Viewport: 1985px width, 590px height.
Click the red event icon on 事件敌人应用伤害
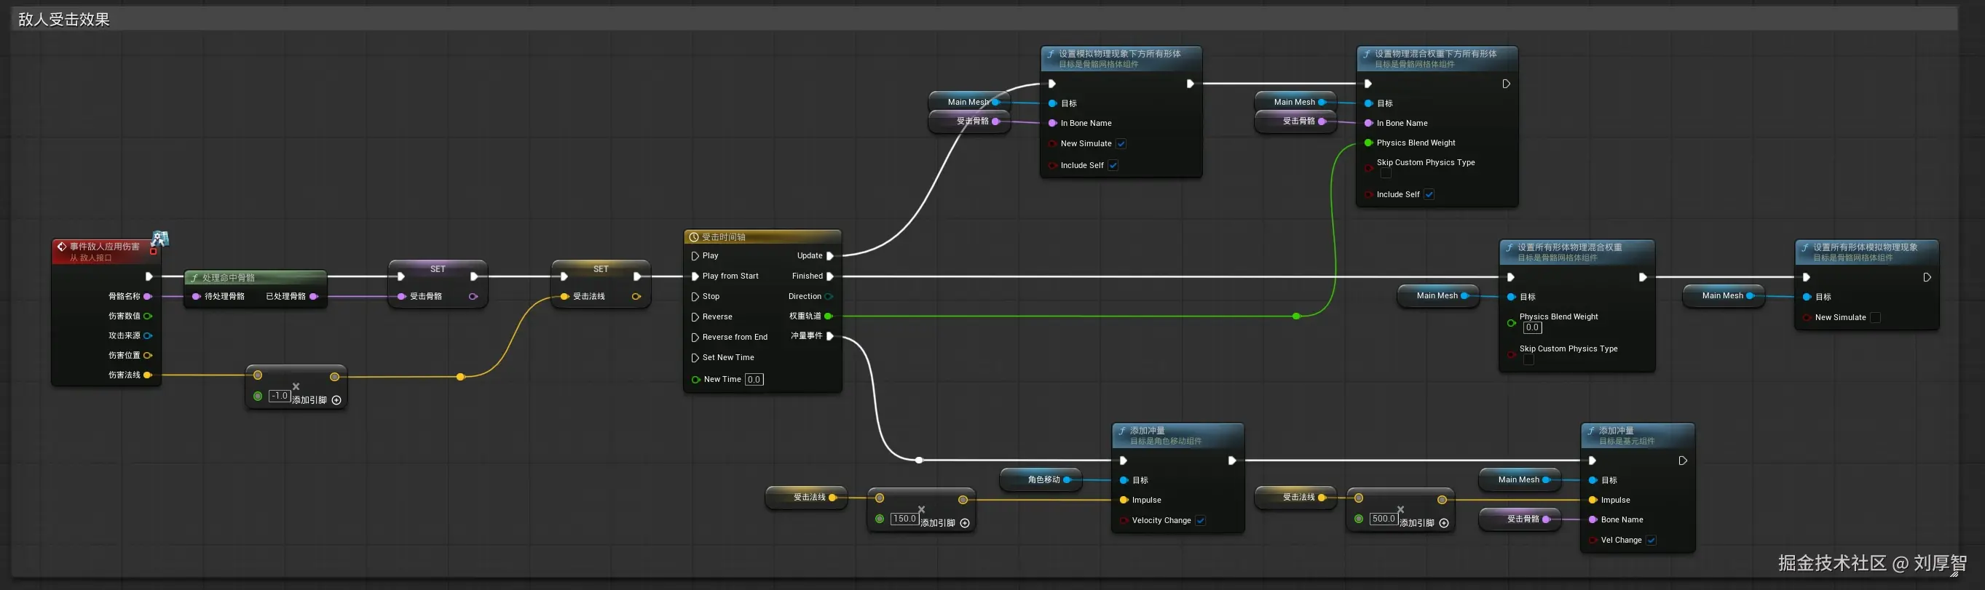[62, 247]
